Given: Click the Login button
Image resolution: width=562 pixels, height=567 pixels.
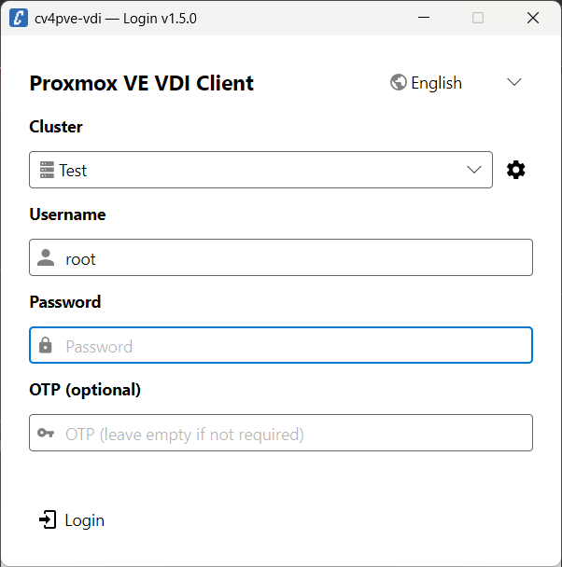Looking at the screenshot, I should (x=72, y=520).
